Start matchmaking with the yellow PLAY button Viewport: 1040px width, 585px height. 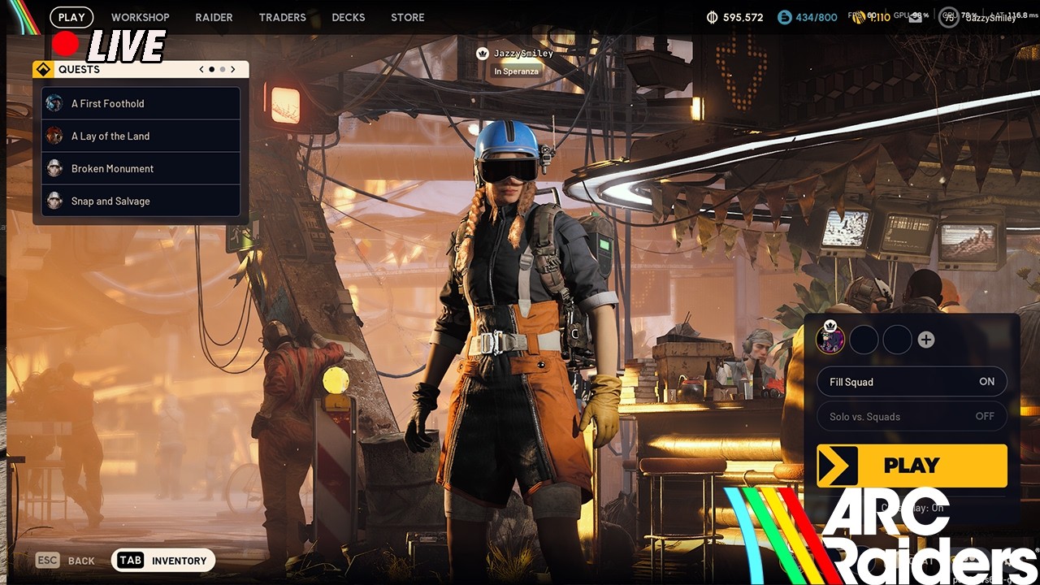pos(912,466)
